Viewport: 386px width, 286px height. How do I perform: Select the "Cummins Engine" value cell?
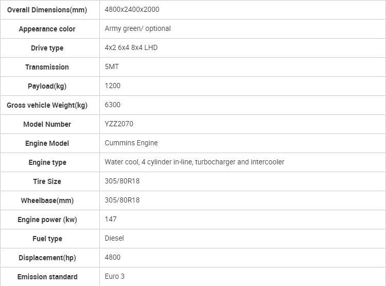[x=131, y=143]
